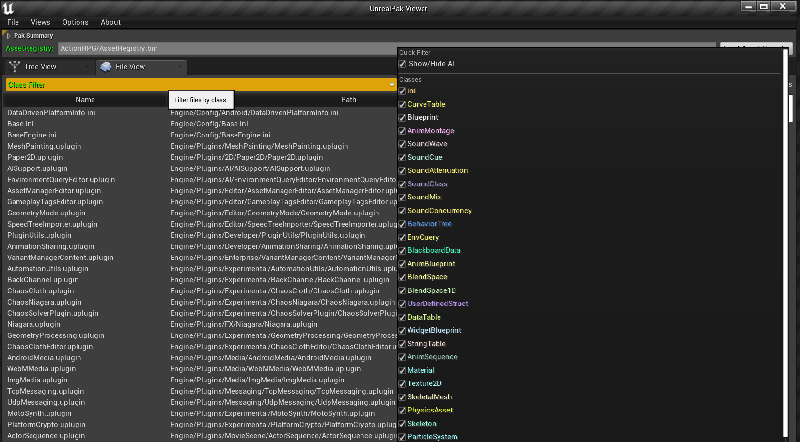Uncheck the PhysicsAsset class filter
Screen dimensions: 800x442
coord(402,410)
